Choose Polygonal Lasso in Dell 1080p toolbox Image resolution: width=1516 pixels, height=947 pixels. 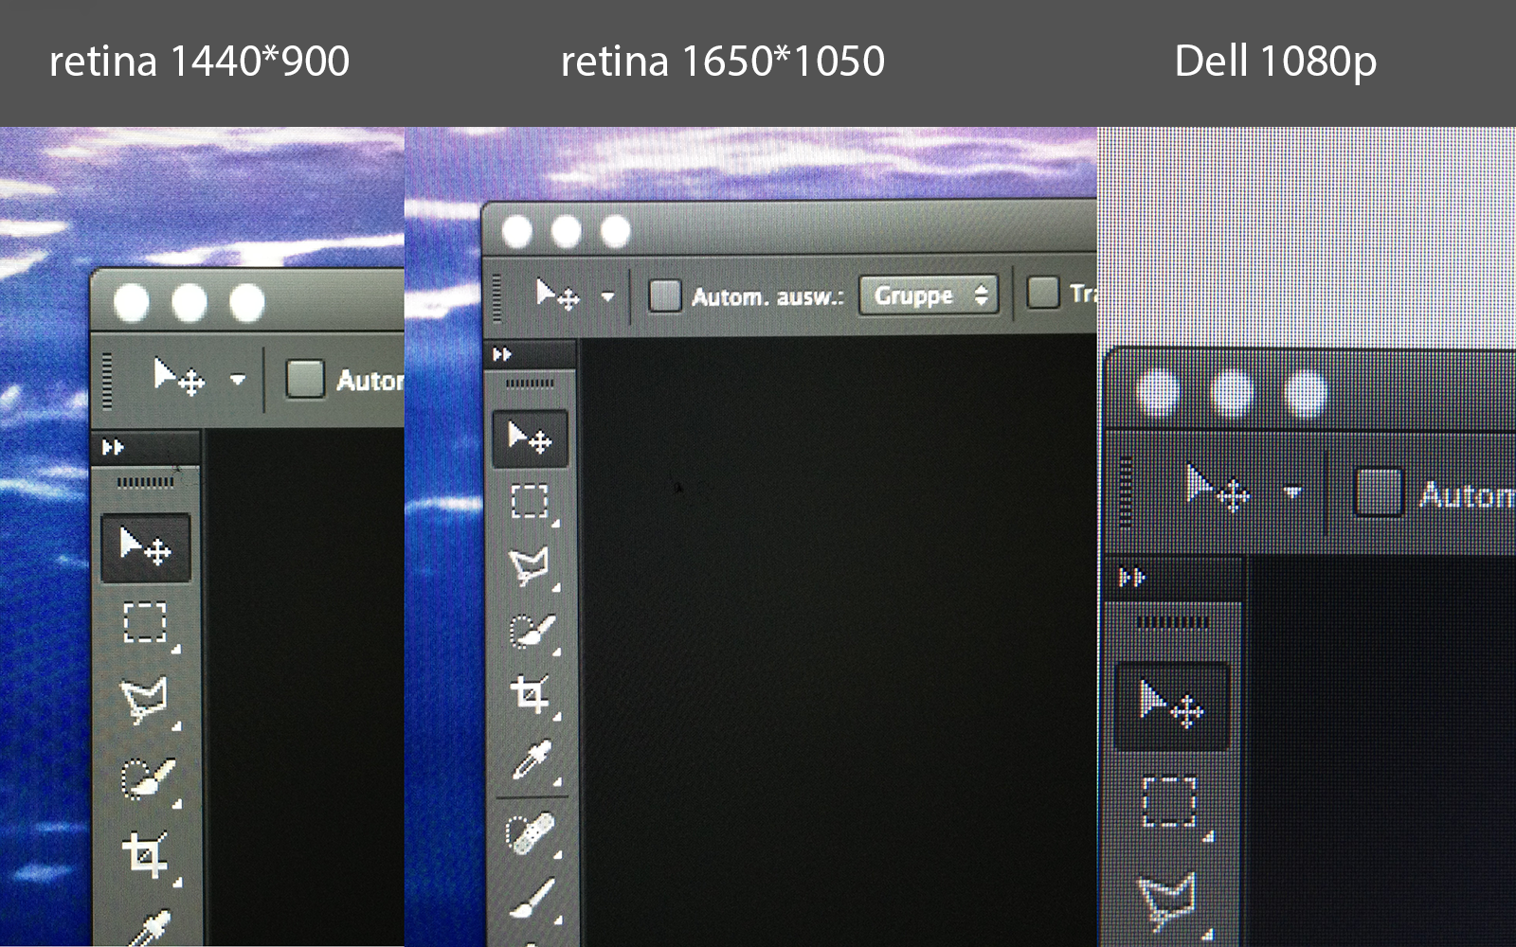(x=1169, y=900)
